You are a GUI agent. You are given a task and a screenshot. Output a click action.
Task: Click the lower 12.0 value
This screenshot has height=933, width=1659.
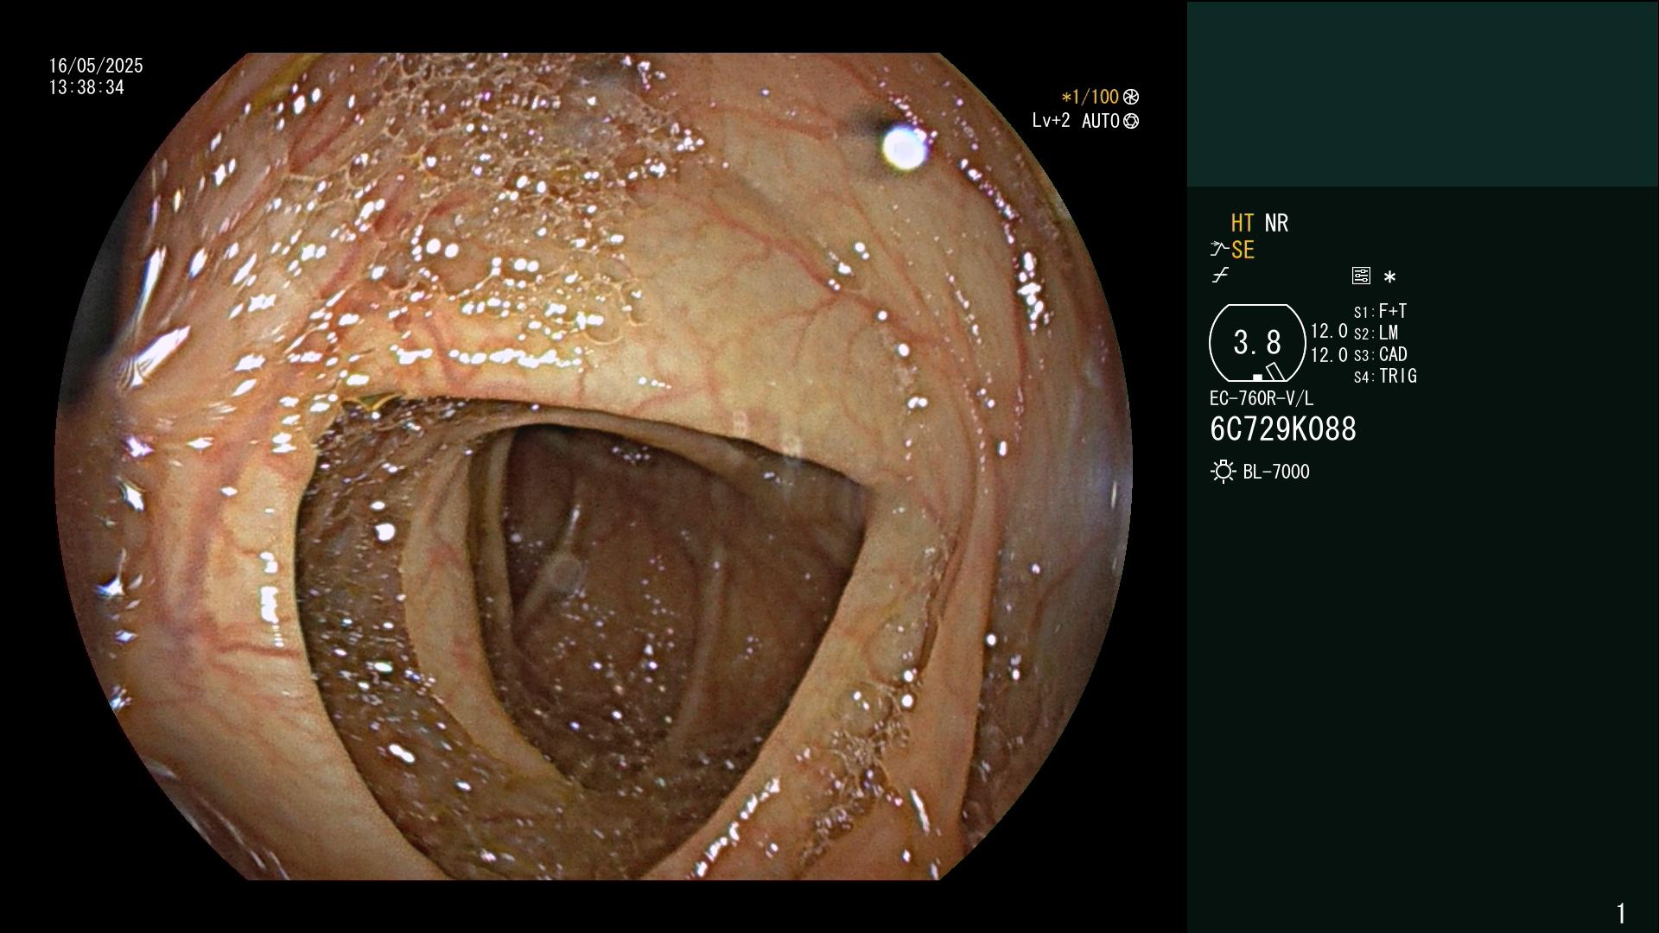1329,355
